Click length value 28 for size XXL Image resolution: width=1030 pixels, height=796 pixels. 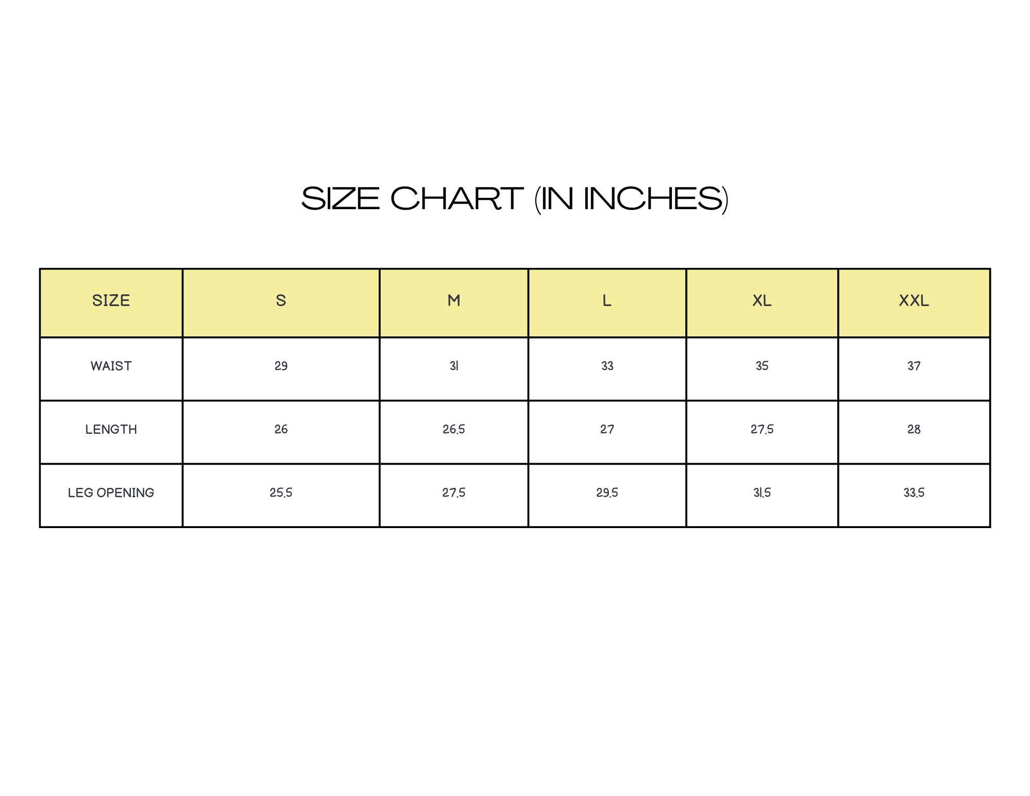[914, 429]
